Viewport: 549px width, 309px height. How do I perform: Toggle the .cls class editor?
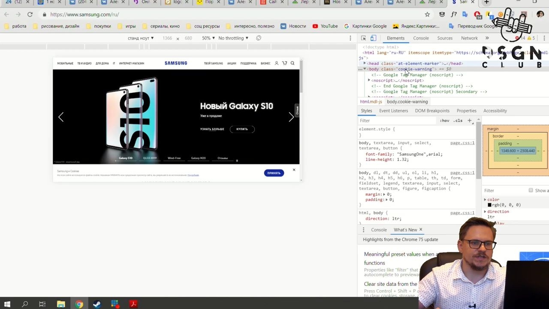458,121
